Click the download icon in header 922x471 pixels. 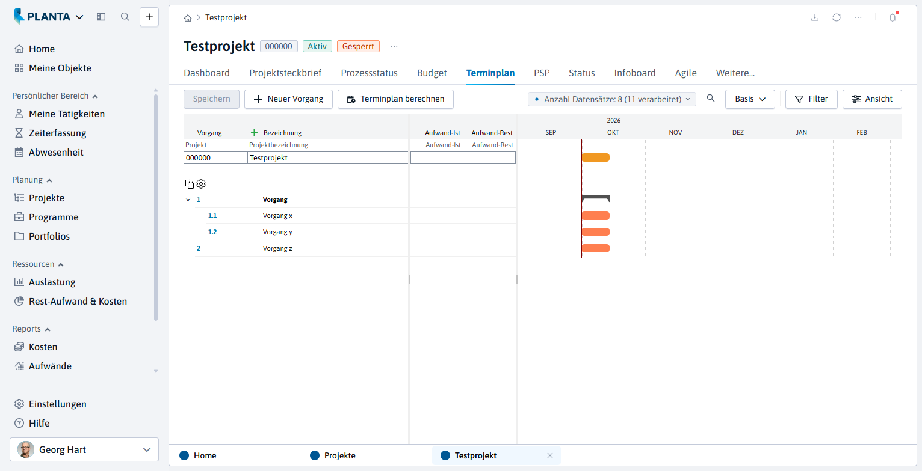coord(815,17)
